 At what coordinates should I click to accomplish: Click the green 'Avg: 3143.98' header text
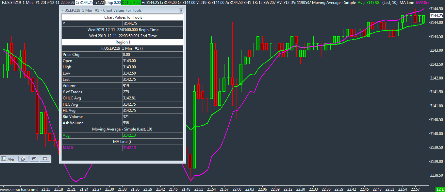[x=369, y=3]
